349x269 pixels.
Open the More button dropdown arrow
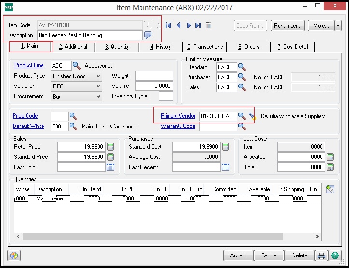[x=338, y=26]
